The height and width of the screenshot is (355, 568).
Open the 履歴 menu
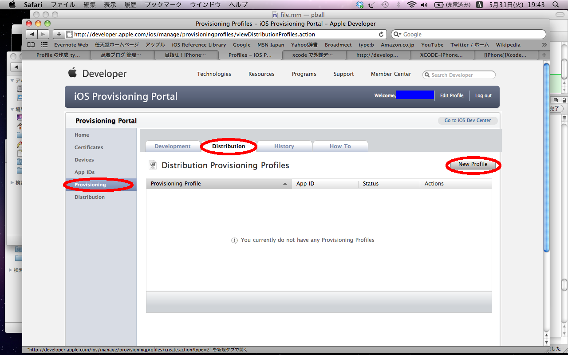coord(130,5)
